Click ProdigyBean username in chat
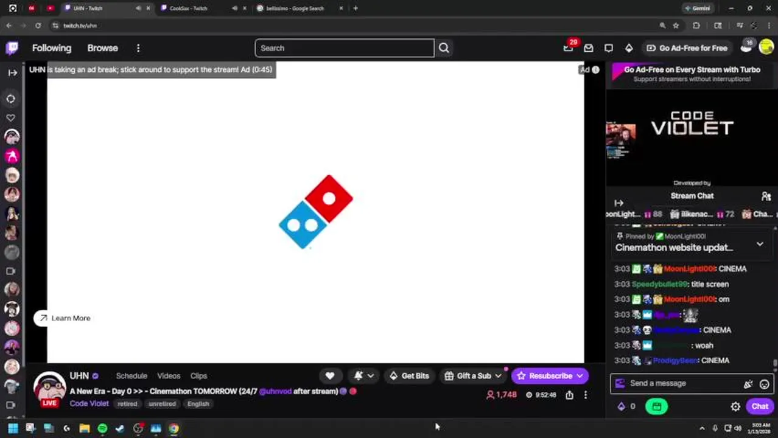778x438 pixels. pos(675,361)
